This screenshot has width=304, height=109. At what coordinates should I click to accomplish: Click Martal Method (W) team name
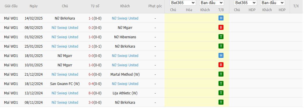(x=125, y=75)
